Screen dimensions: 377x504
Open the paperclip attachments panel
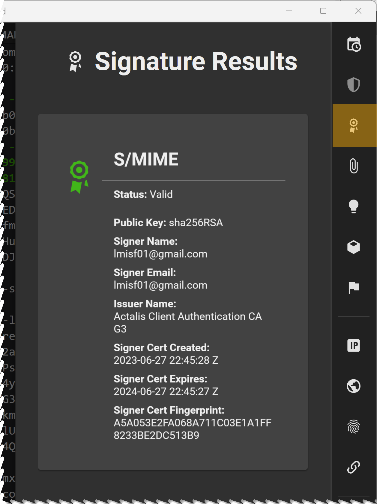click(x=354, y=166)
